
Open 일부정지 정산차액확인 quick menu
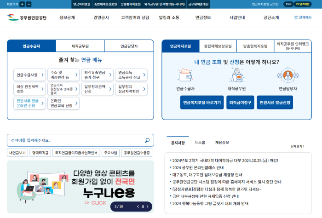point(131,89)
